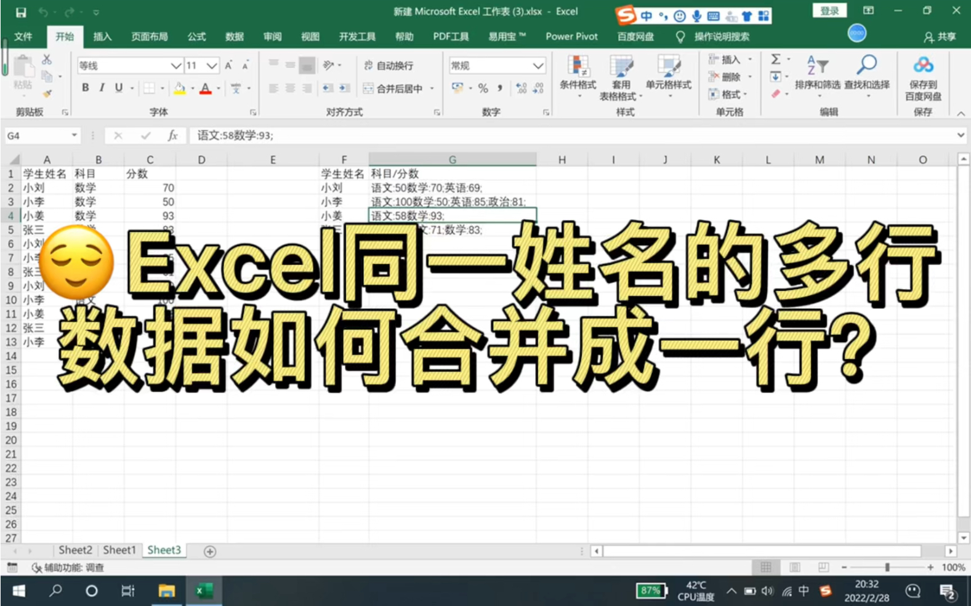This screenshot has width=971, height=606.
Task: Save the workbook using the floppy icon
Action: click(x=21, y=12)
